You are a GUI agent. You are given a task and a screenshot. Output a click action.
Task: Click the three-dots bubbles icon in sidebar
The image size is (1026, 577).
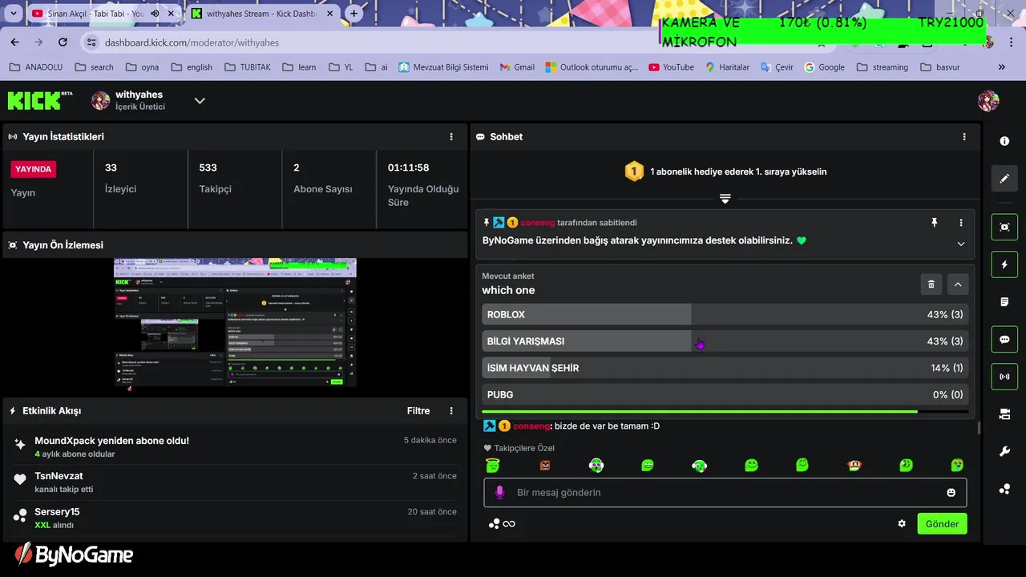coord(1004,489)
